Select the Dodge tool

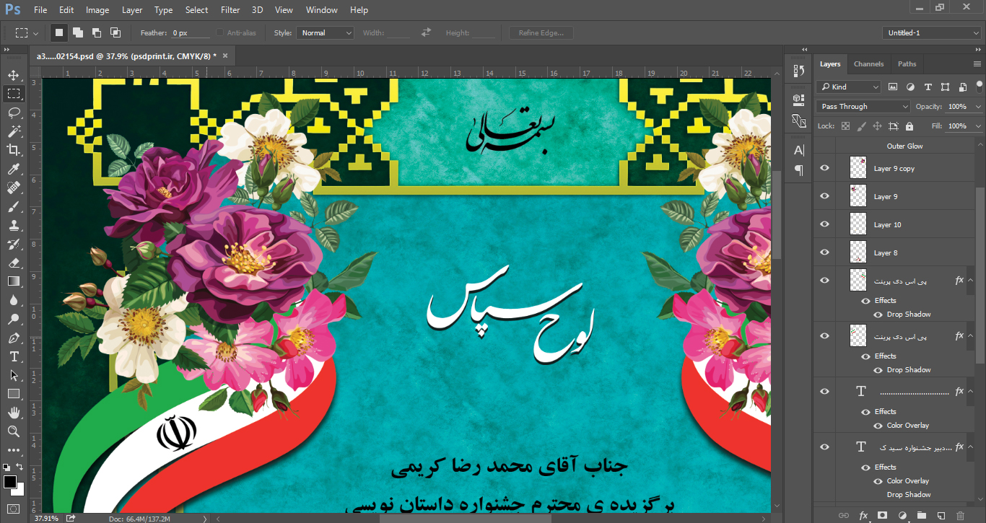(x=13, y=319)
